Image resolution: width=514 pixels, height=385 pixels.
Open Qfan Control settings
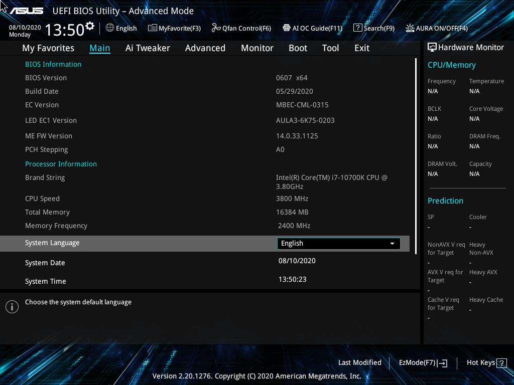pyautogui.click(x=241, y=28)
